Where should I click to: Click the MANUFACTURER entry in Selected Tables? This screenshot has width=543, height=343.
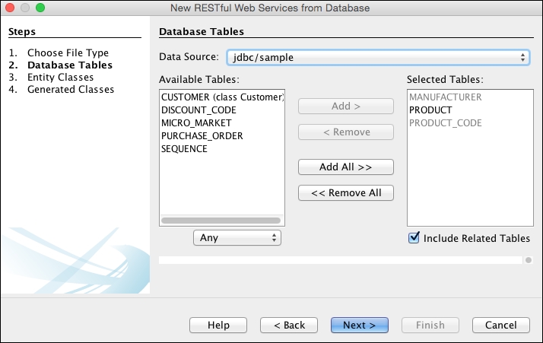(446, 97)
